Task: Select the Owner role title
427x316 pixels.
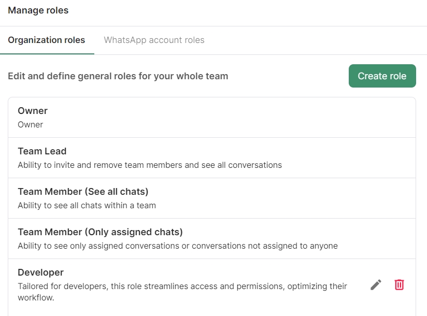Action: (33, 111)
